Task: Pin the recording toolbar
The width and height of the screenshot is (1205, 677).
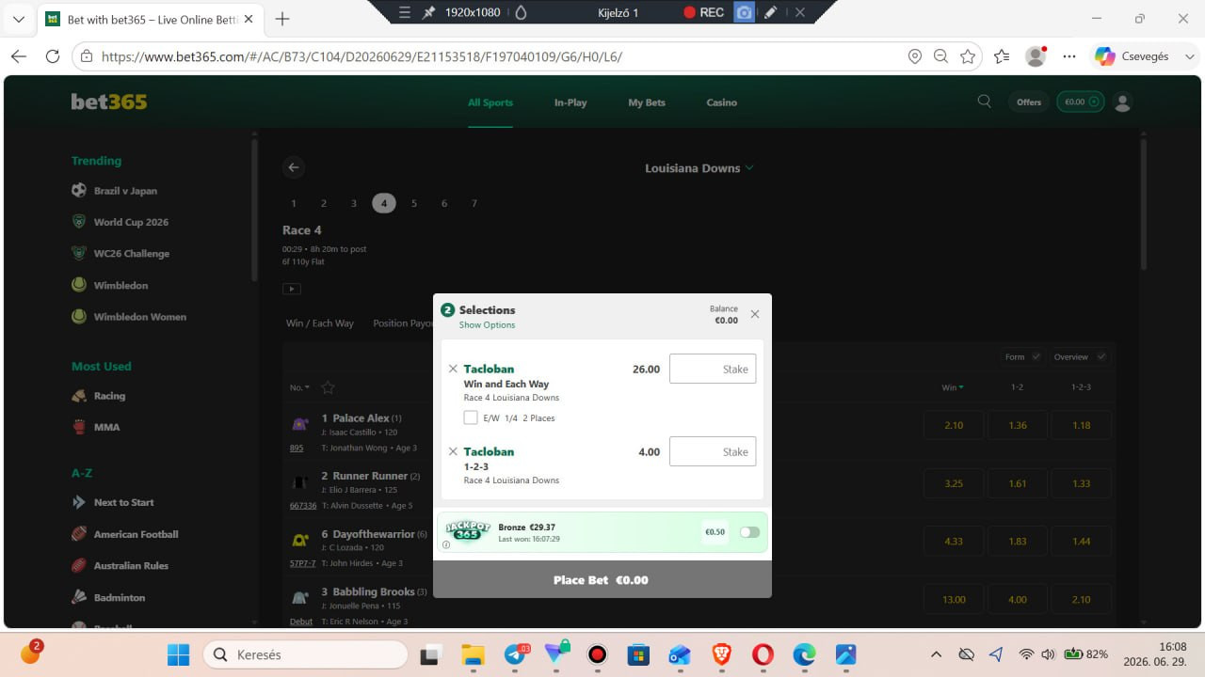Action: click(429, 12)
